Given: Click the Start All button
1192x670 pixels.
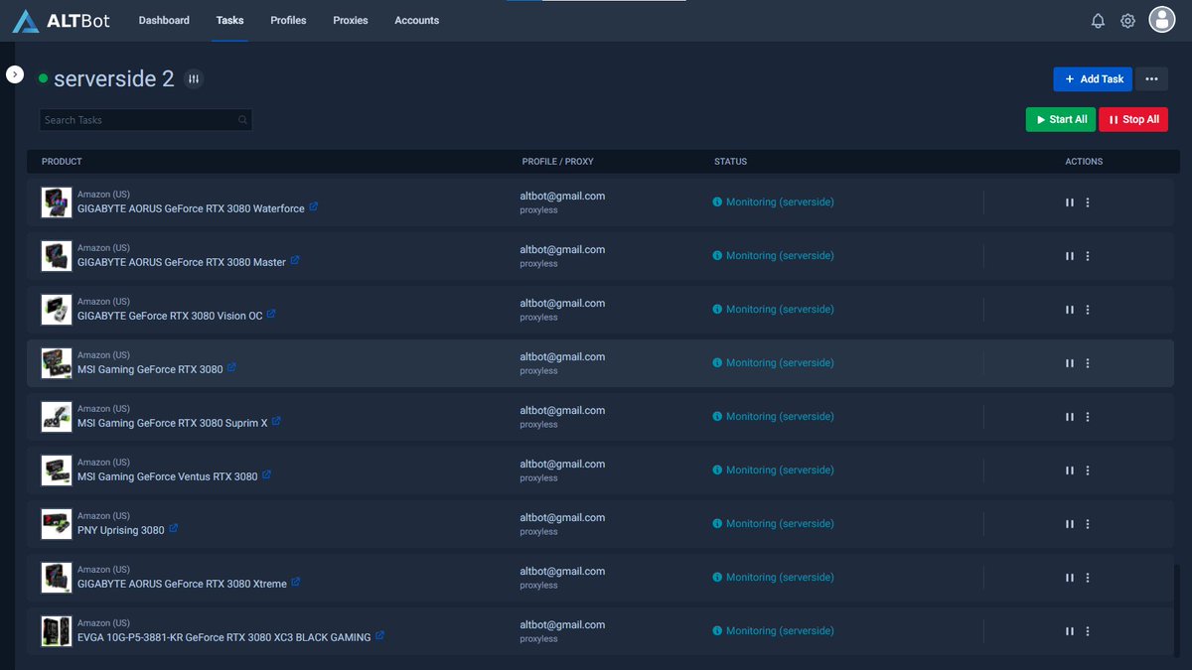Looking at the screenshot, I should click(x=1060, y=119).
